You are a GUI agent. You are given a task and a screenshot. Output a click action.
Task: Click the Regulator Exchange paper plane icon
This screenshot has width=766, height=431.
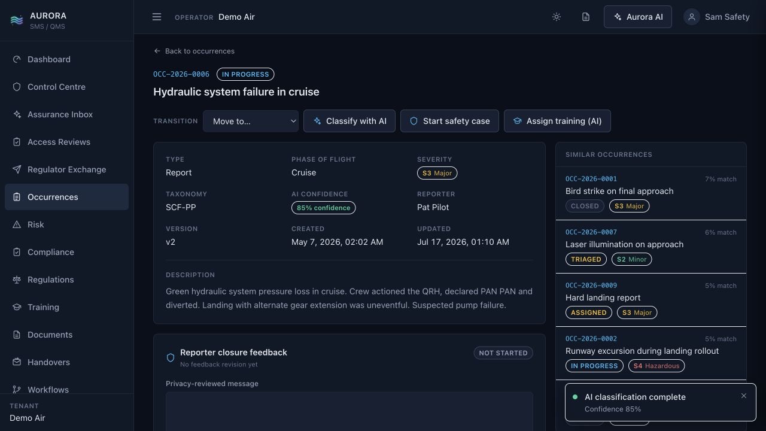17,169
